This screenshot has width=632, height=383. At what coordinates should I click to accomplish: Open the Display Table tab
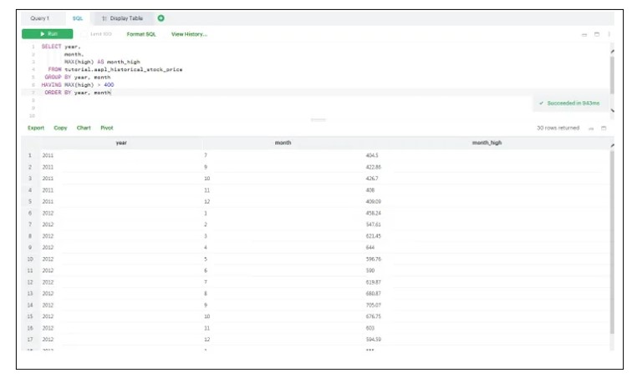pyautogui.click(x=122, y=18)
